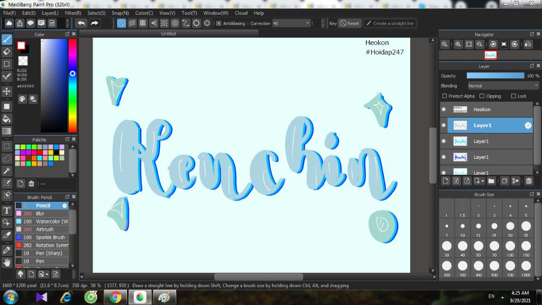542x305 pixels.
Task: Enable circle snap guide
Action: tap(175, 23)
